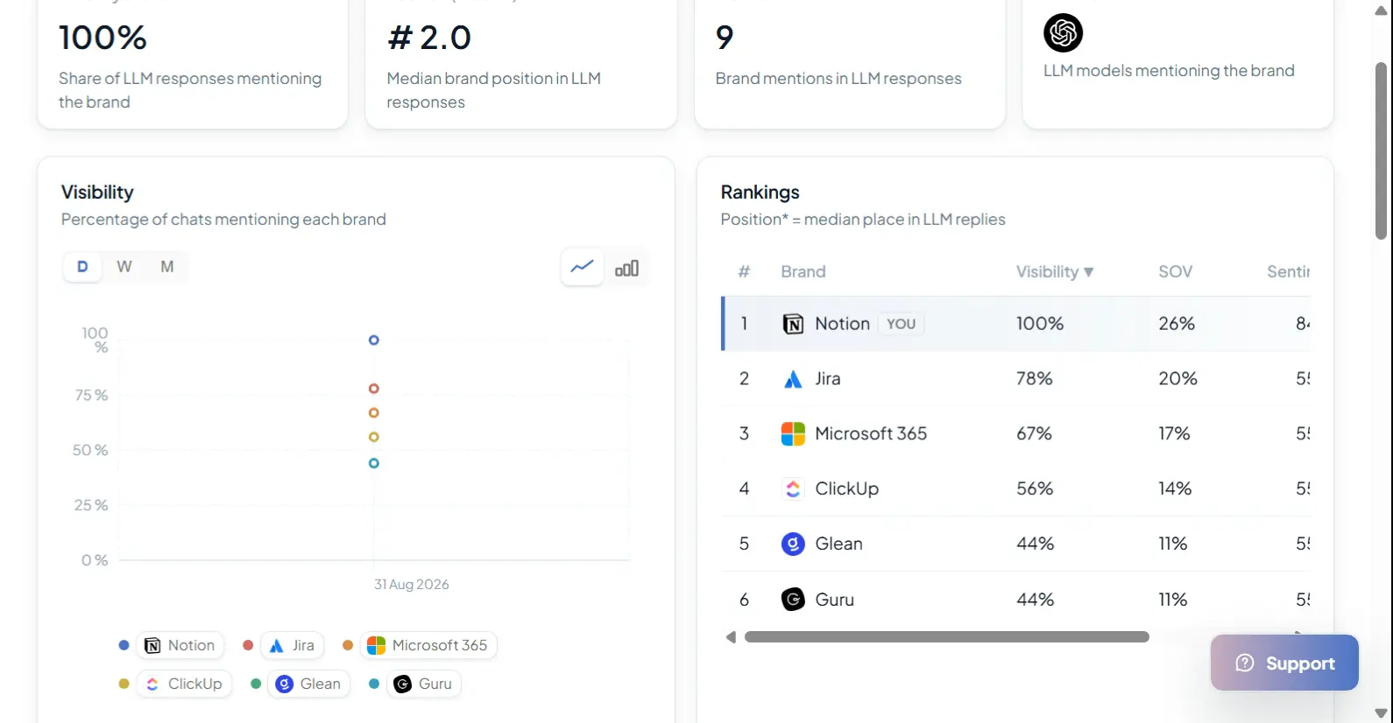Select daily D granularity tab

coord(82,267)
